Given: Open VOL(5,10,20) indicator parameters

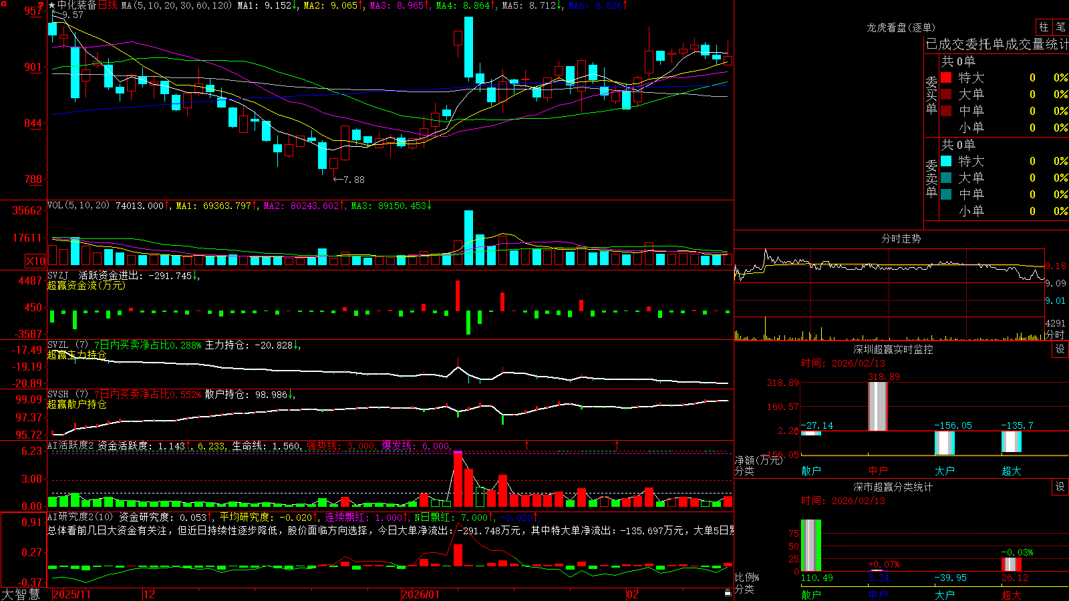Looking at the screenshot, I should tap(78, 205).
